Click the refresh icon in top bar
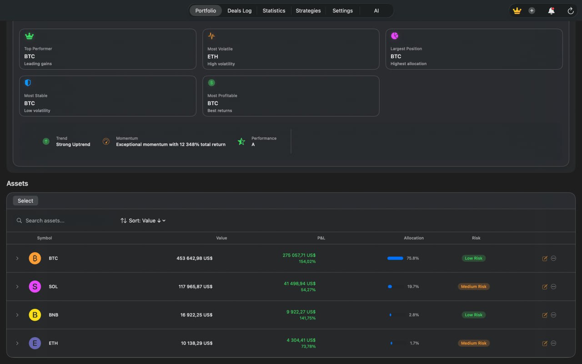 pyautogui.click(x=571, y=10)
